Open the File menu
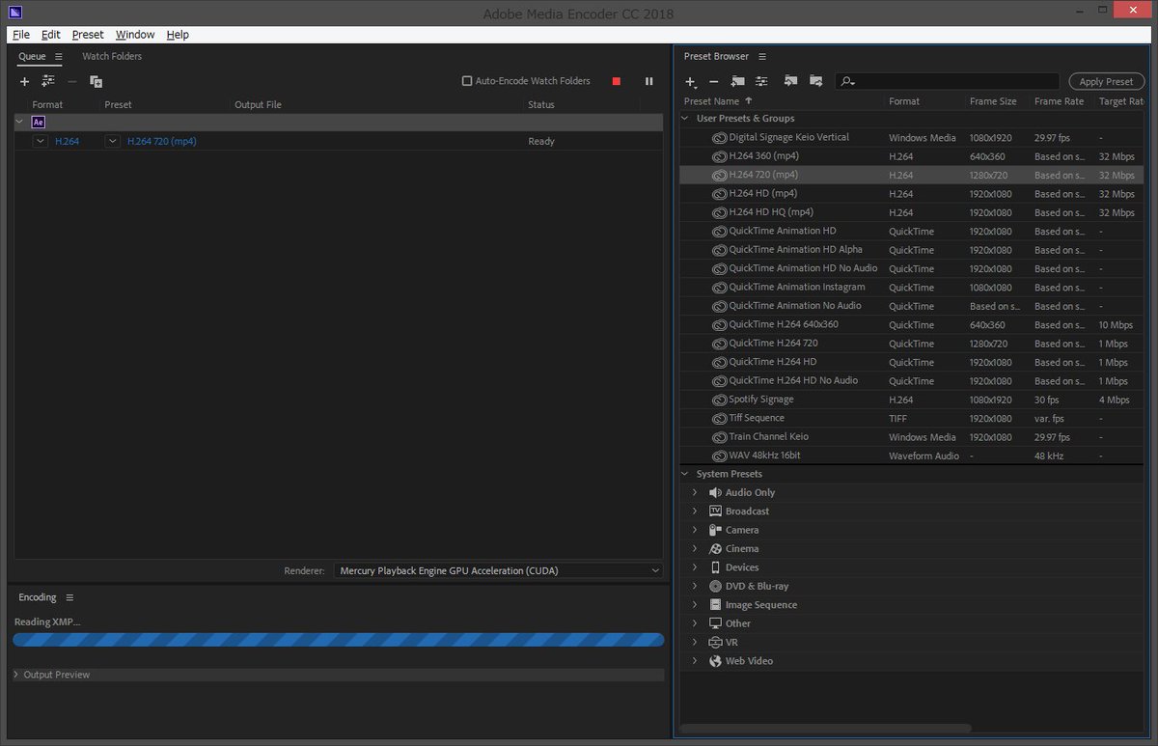 click(x=21, y=35)
